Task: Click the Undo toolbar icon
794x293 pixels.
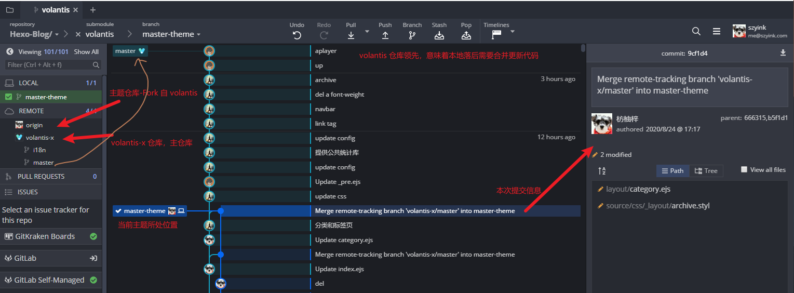Action: pos(297,35)
